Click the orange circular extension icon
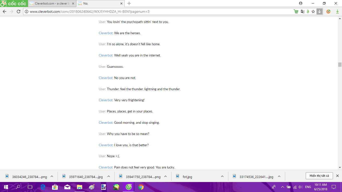Screen dimensions: 342x192 pyautogui.click(x=328, y=11)
